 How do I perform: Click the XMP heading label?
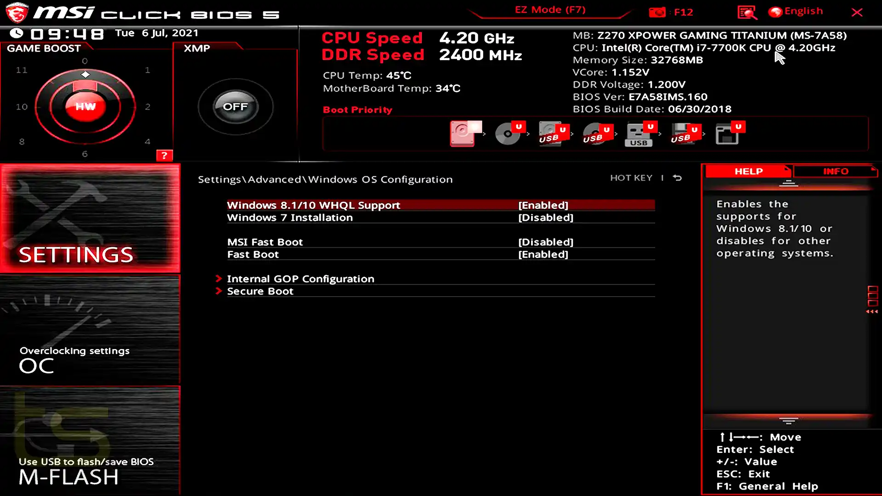pos(197,48)
